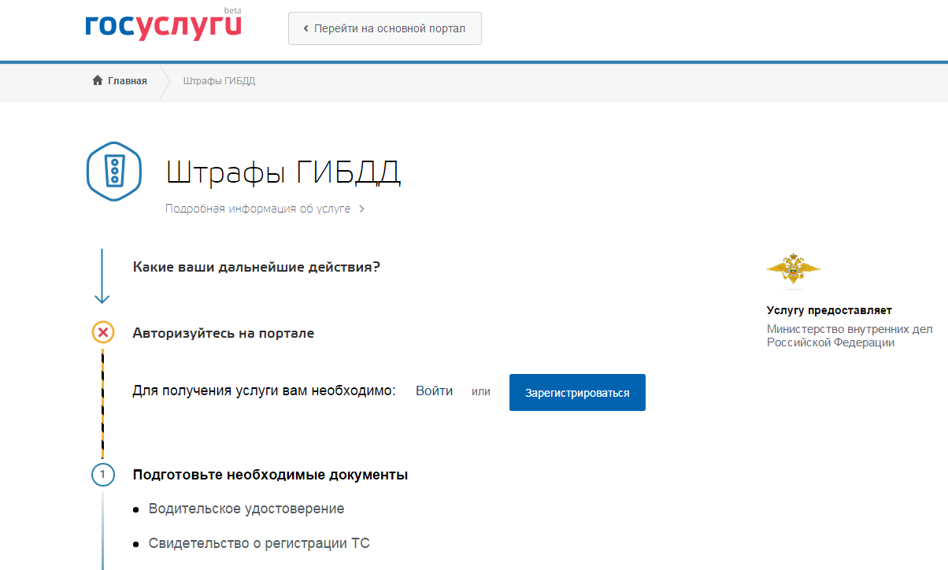Image resolution: width=948 pixels, height=570 pixels.
Task: Click Министерство внутренних дел Российской Федерации text
Action: 849,335
